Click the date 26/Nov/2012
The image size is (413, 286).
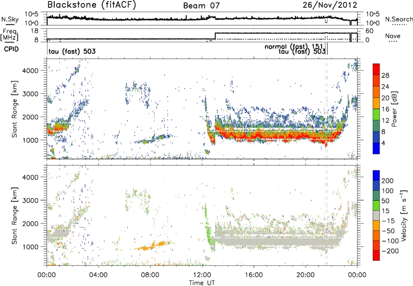330,5
